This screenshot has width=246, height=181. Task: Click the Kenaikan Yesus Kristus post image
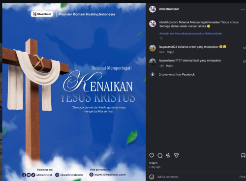click(74, 92)
